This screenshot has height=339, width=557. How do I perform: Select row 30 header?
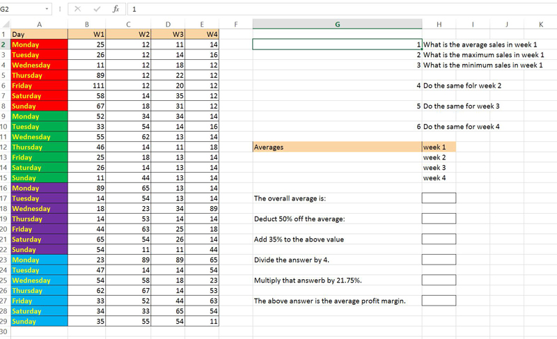pyautogui.click(x=5, y=332)
